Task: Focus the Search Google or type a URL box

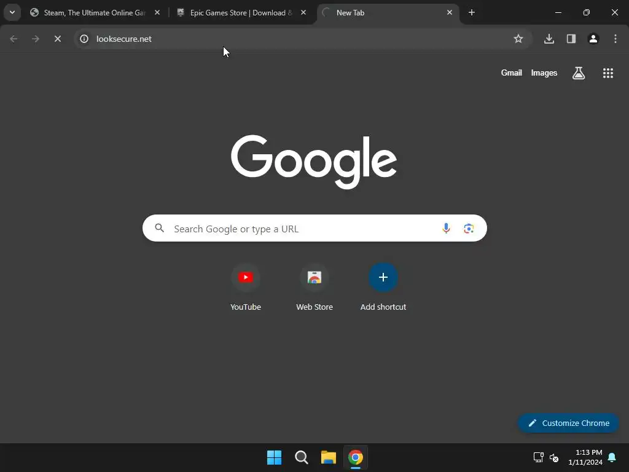Action: [314, 229]
